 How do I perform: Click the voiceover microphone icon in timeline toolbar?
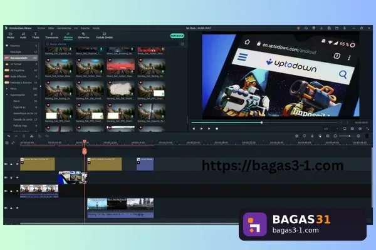point(312,136)
